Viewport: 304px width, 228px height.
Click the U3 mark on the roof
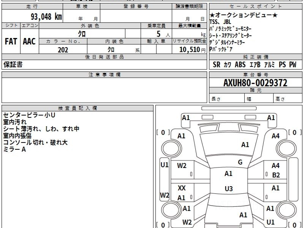click(x=229, y=189)
